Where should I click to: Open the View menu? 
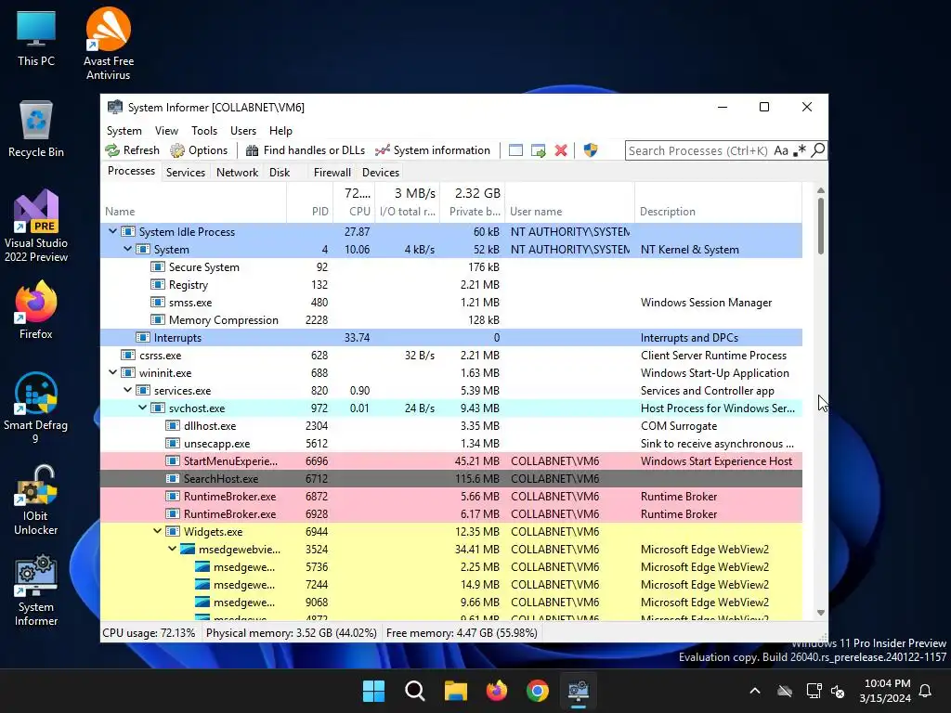pyautogui.click(x=166, y=131)
